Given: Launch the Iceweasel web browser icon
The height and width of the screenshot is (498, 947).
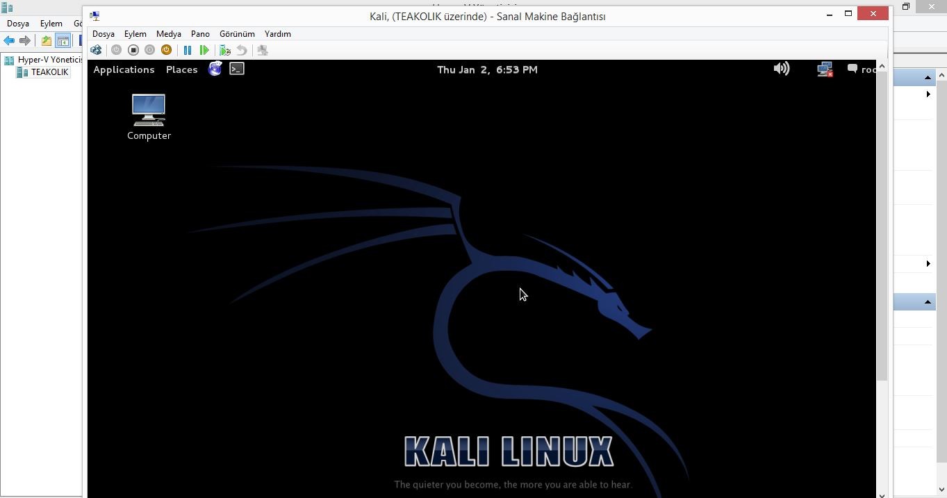Looking at the screenshot, I should click(215, 69).
